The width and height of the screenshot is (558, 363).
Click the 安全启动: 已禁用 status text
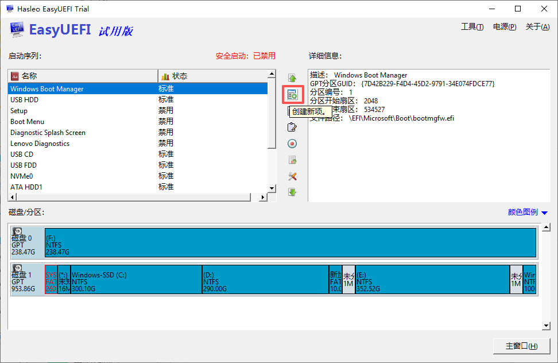click(245, 56)
